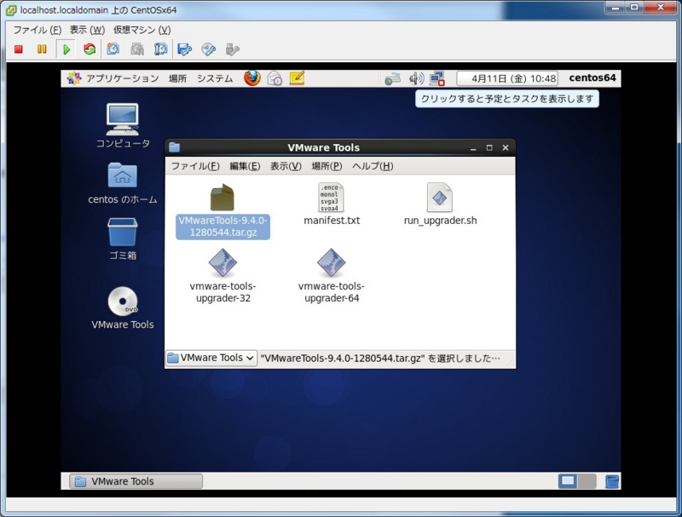Select the VMwareTools-9.4.0-1280544.tar.gz archive
This screenshot has height=517, width=682.
click(223, 210)
